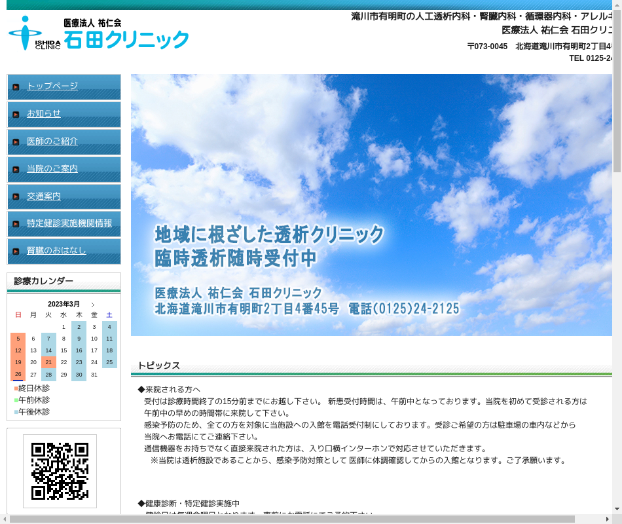
Task: Open the お知らせ menu link
Action: 44,114
